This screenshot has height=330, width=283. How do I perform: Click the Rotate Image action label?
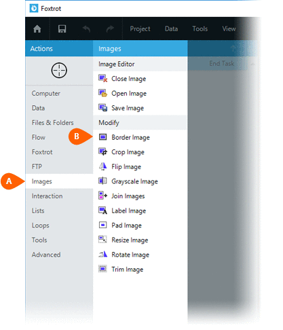point(130,255)
